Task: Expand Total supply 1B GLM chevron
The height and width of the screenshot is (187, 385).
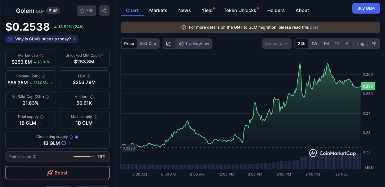Action: click(x=40, y=123)
